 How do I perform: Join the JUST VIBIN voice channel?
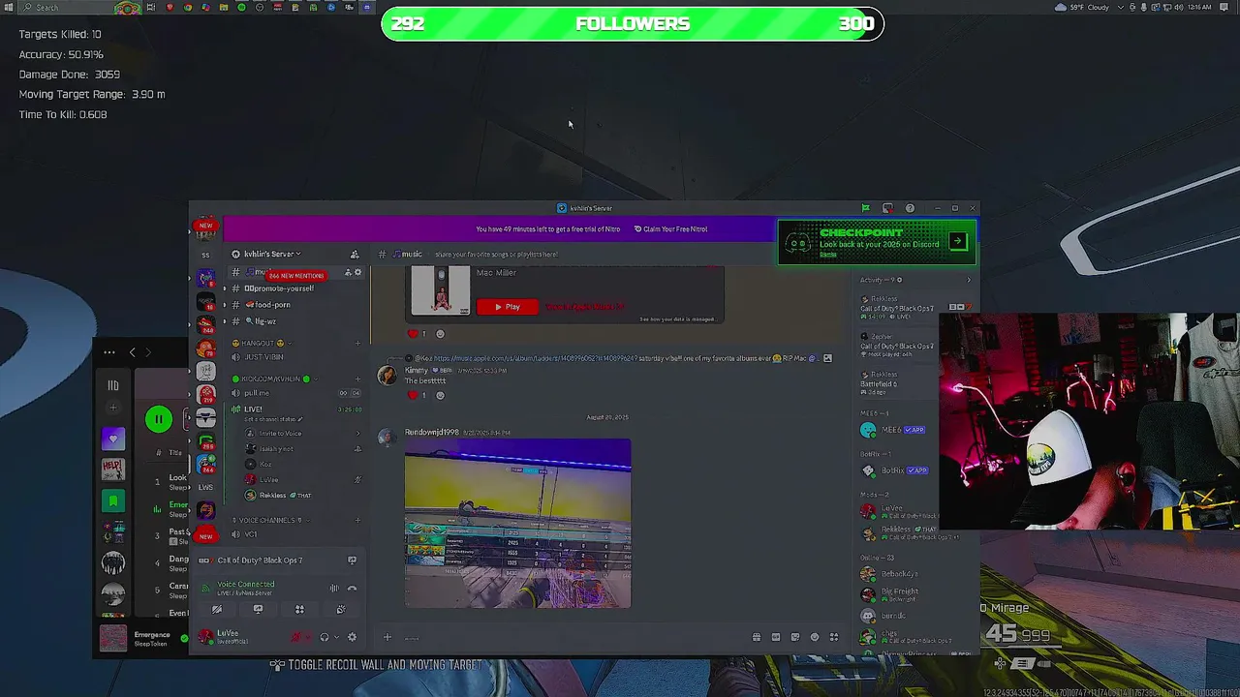pyautogui.click(x=263, y=357)
